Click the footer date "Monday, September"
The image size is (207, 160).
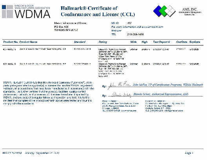(42, 153)
